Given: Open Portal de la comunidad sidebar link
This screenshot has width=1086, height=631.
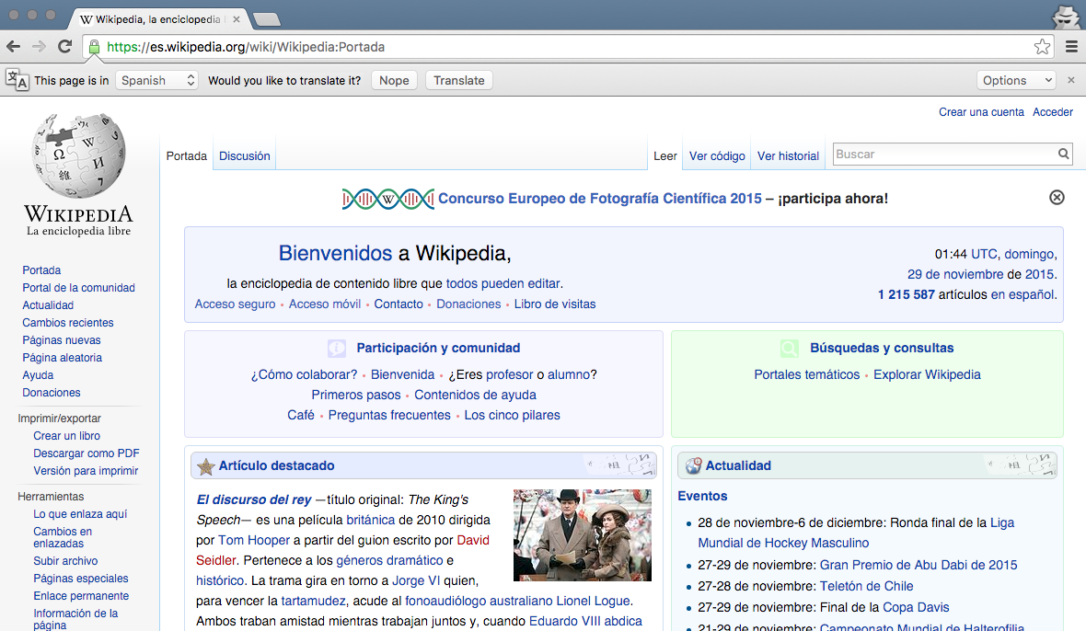Looking at the screenshot, I should click(x=78, y=288).
